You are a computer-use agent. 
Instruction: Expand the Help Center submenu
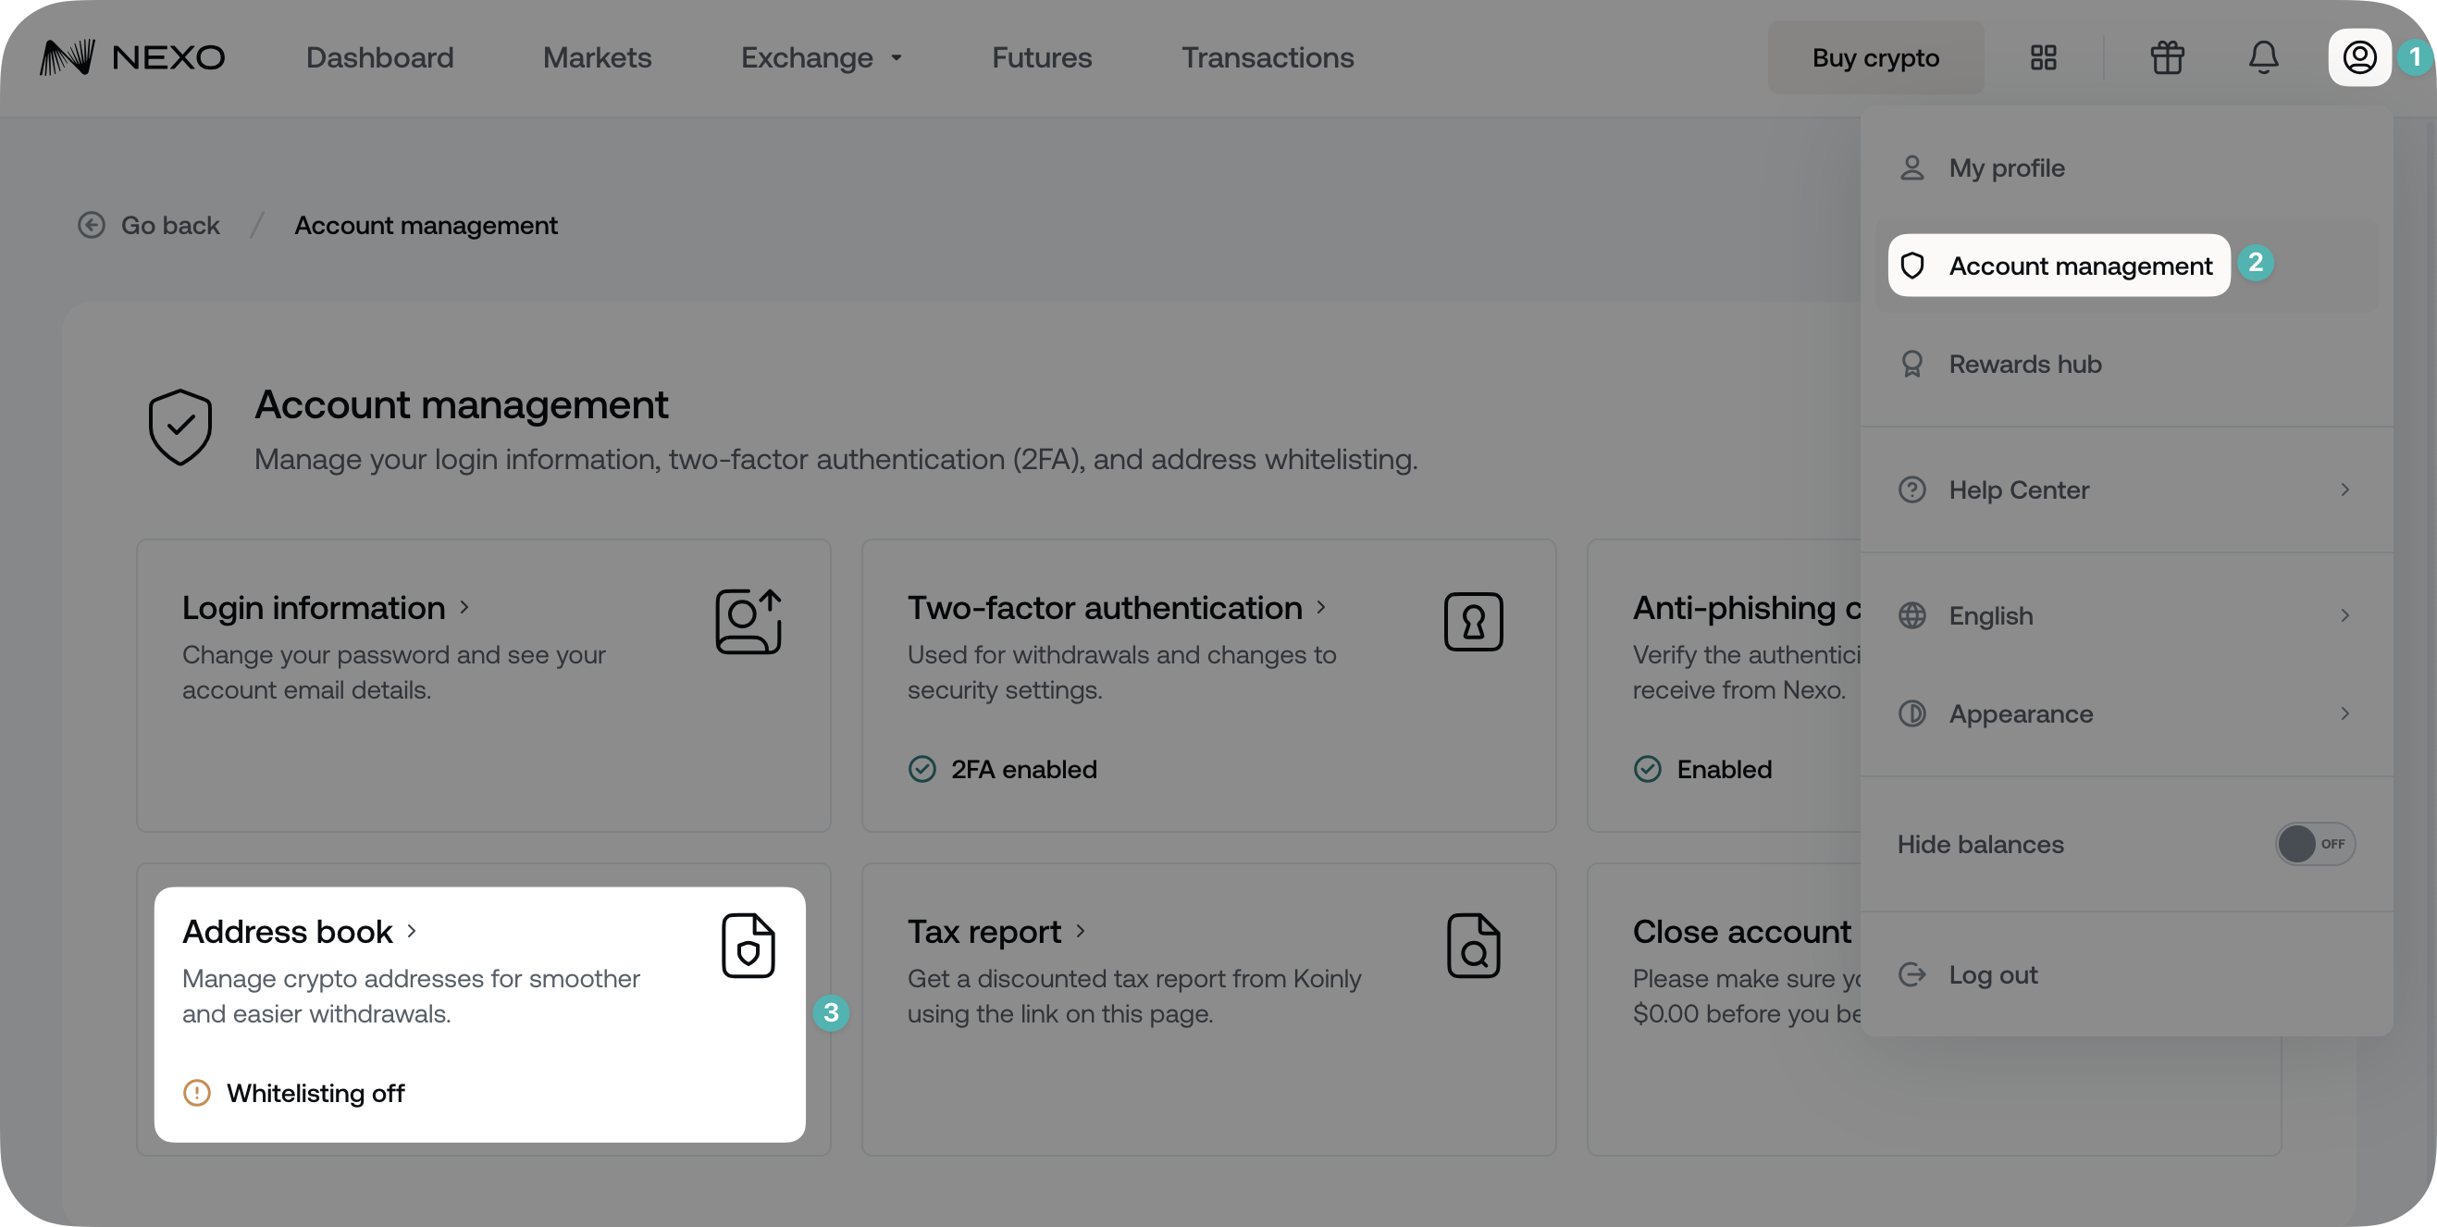pos(2125,490)
